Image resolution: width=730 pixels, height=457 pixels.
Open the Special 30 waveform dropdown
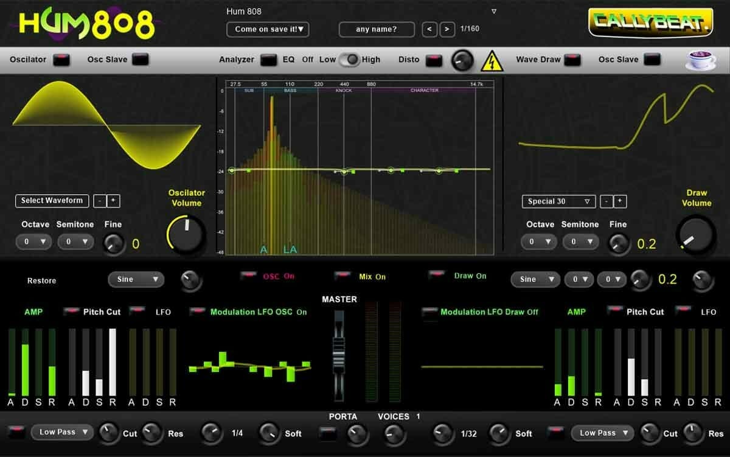click(x=558, y=201)
